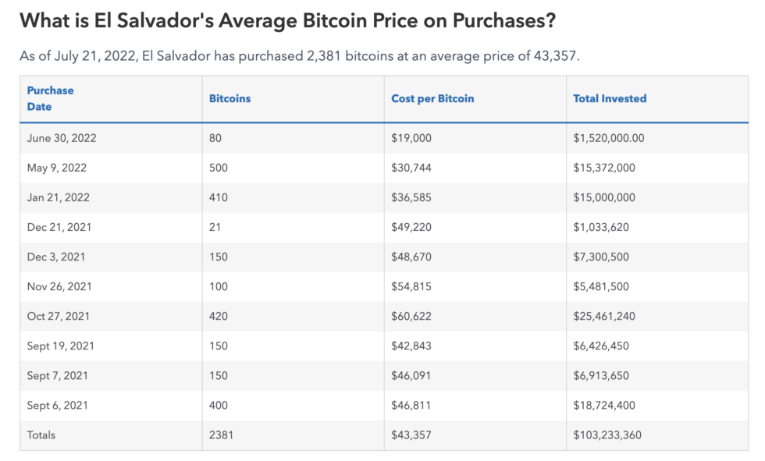The height and width of the screenshot is (461, 765).
Task: Click the 420 bitcoins cell for Oct 27
Action: point(218,316)
